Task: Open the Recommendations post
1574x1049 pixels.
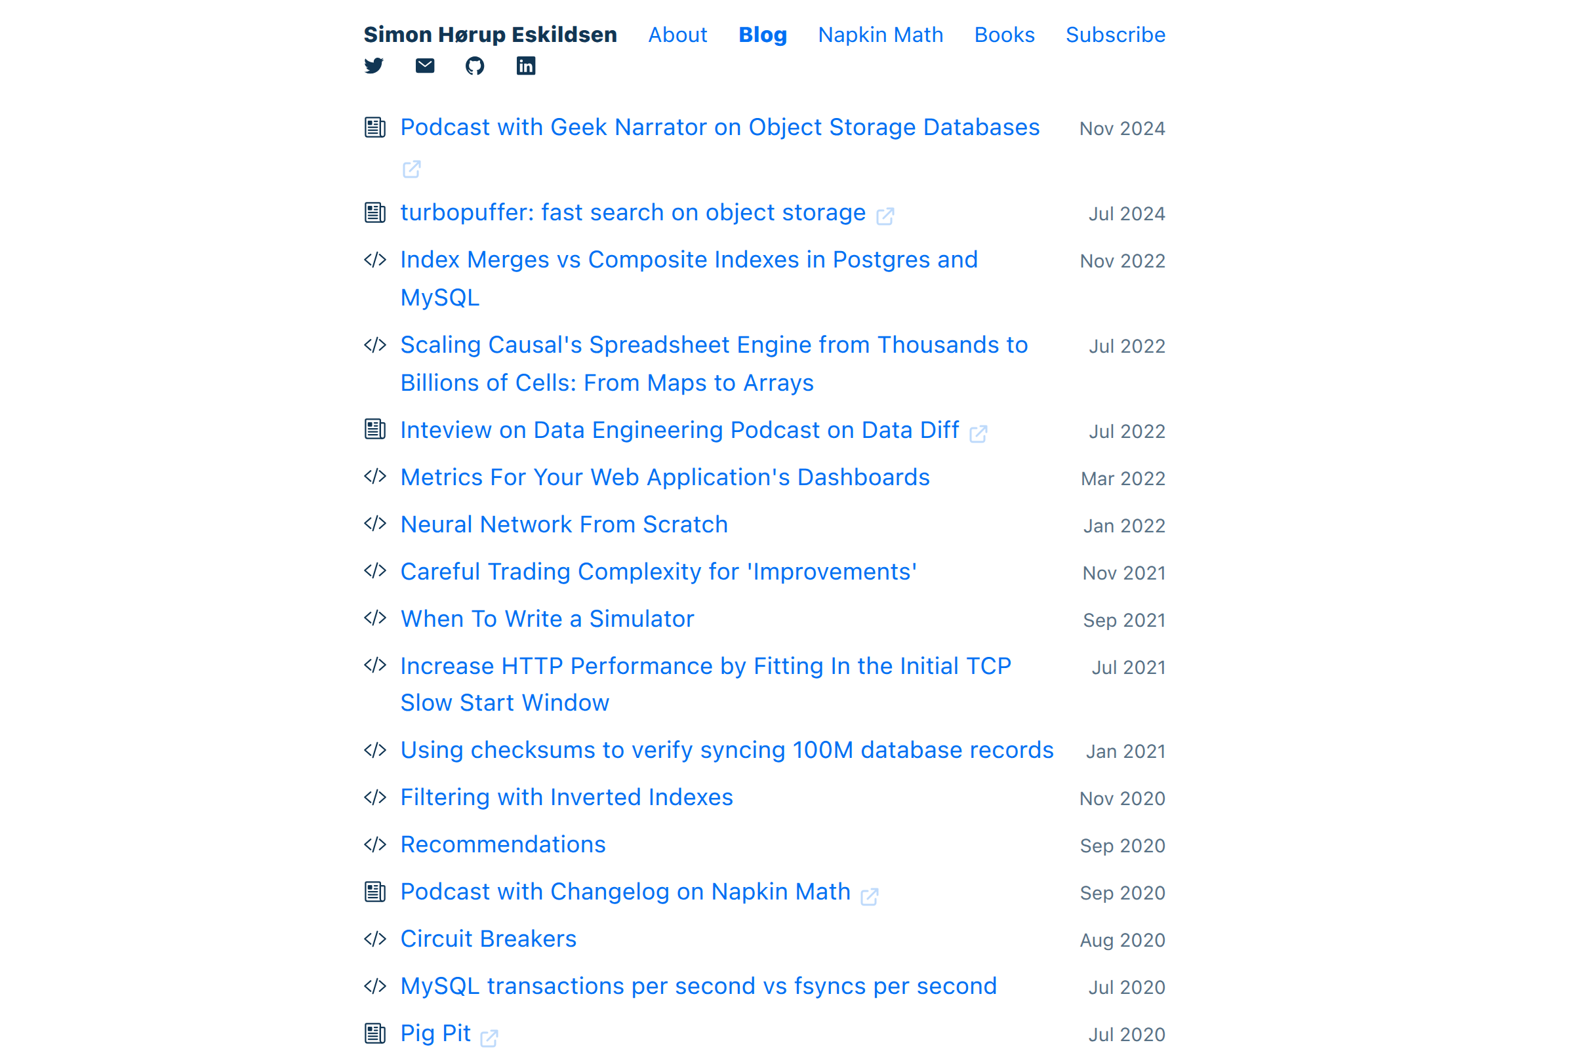Action: pos(503,845)
